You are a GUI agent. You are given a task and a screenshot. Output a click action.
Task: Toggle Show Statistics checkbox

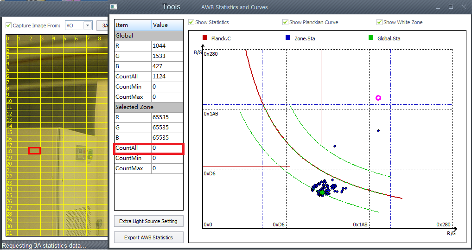point(191,22)
